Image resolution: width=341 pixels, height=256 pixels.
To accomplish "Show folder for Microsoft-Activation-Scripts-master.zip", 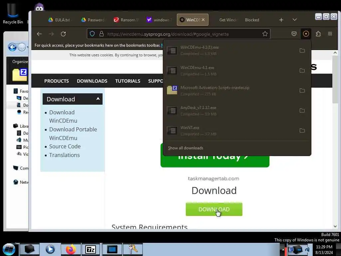I will pos(302,91).
